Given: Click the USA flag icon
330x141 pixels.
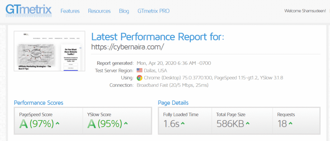Looking at the screenshot, I should point(139,70).
